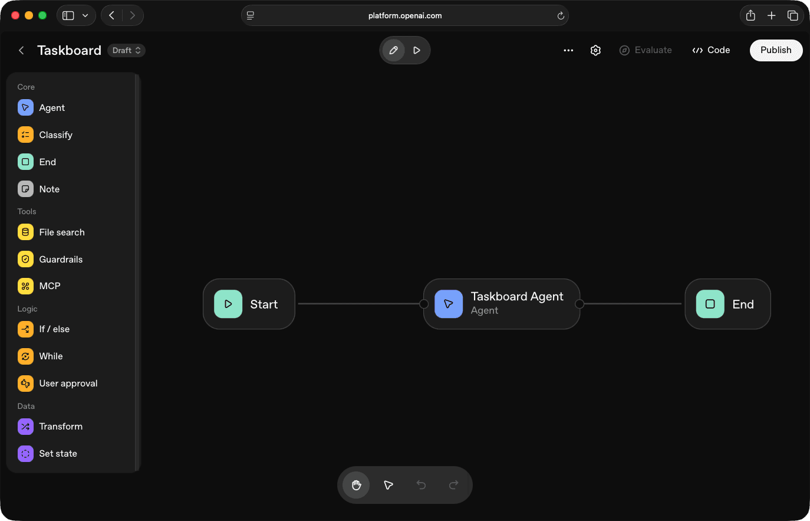Open the sidebar layout picker chevron
This screenshot has width=810, height=521.
[x=85, y=15]
